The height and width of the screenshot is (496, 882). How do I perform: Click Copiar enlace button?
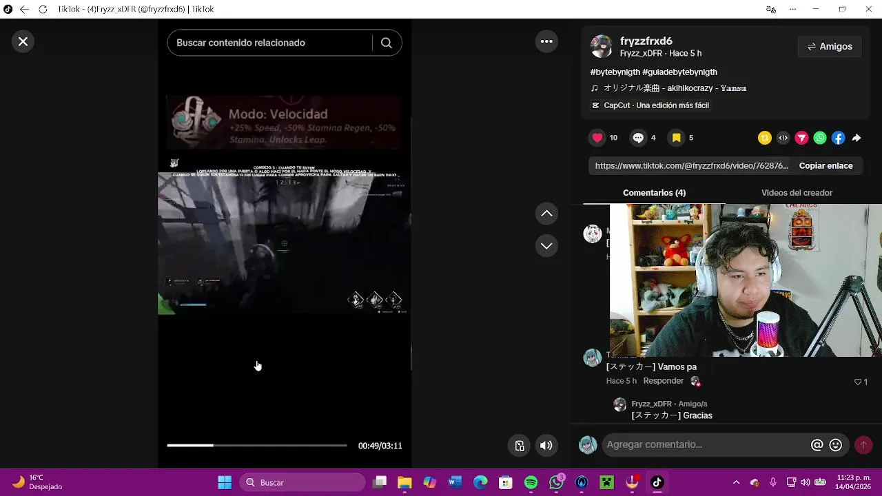click(826, 166)
